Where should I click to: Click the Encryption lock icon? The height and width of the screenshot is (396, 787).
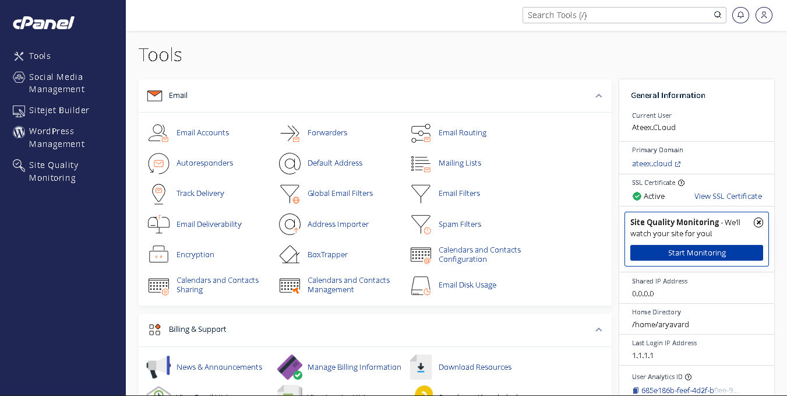pyautogui.click(x=158, y=255)
